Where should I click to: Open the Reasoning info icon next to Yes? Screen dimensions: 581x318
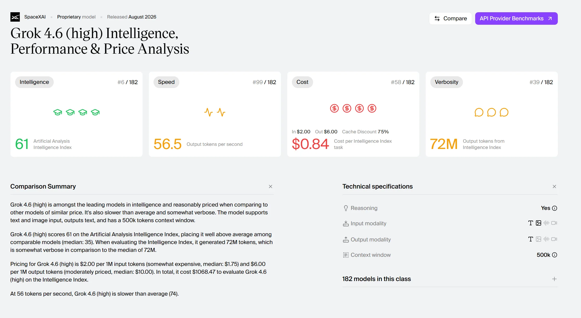point(555,208)
